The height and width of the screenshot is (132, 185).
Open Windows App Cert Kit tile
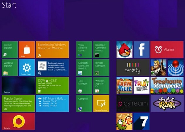tap(101, 86)
